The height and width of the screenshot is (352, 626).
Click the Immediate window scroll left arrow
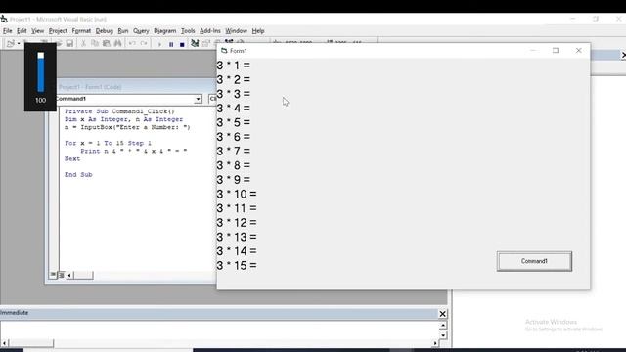point(4,343)
